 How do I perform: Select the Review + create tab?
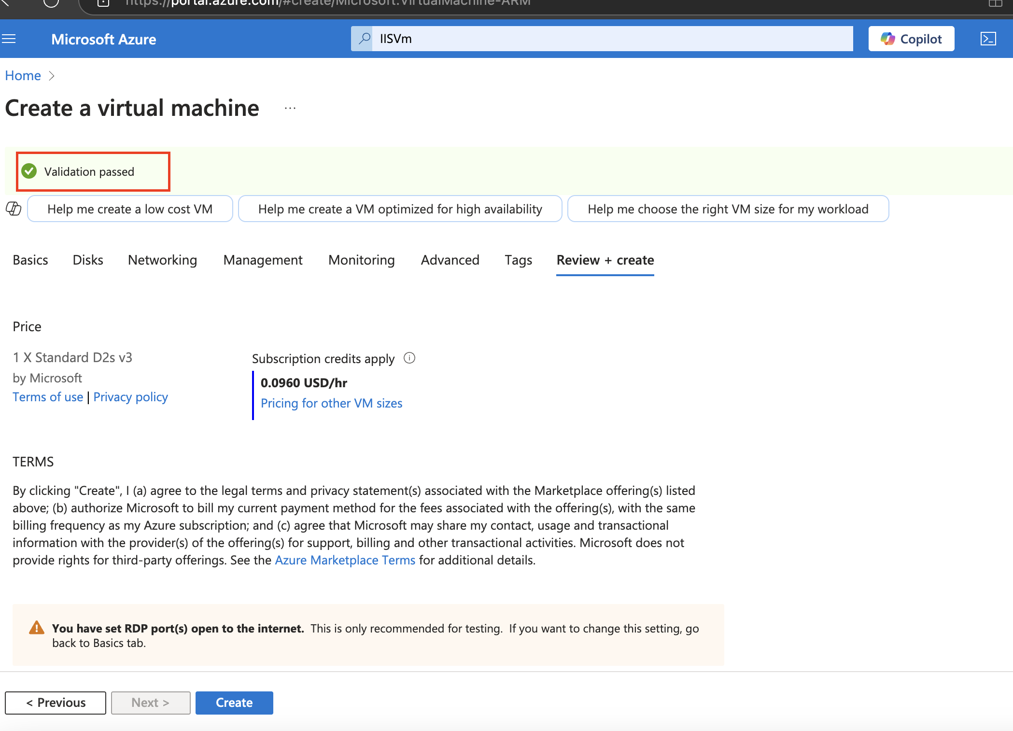(x=605, y=260)
